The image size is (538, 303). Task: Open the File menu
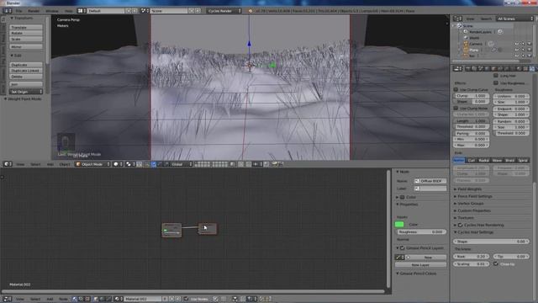point(18,11)
